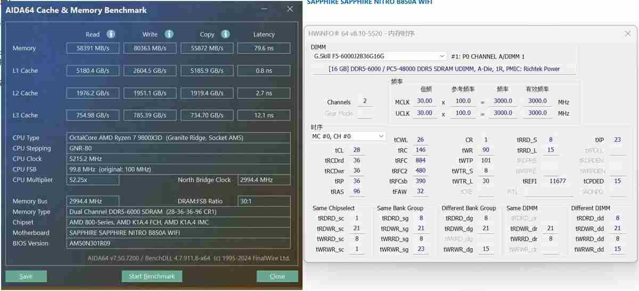Click tREFI value 11677

(558, 182)
